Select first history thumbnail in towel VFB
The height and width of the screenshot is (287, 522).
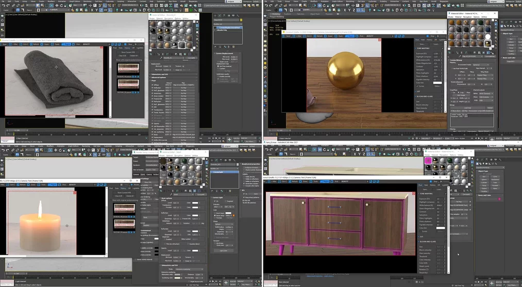pyautogui.click(x=128, y=68)
